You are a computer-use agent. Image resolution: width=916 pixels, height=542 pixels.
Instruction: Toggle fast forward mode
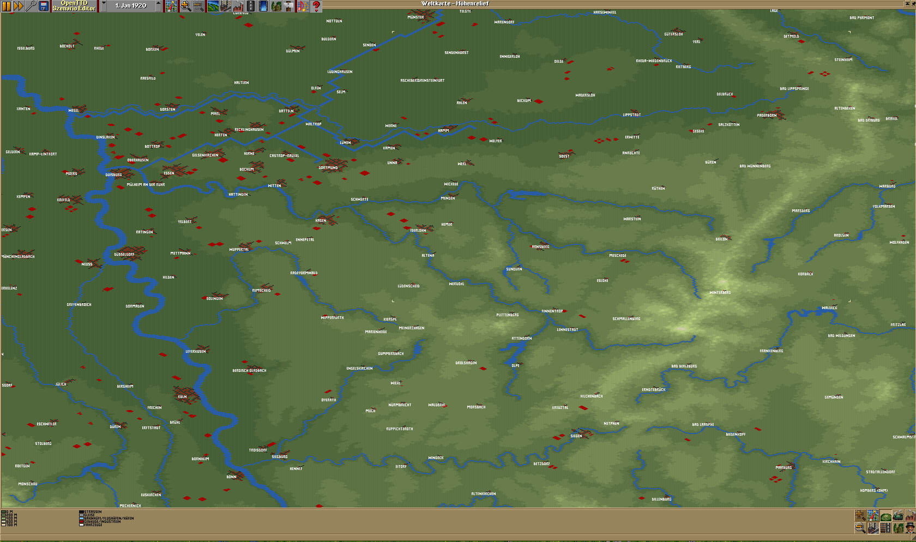tap(19, 6)
